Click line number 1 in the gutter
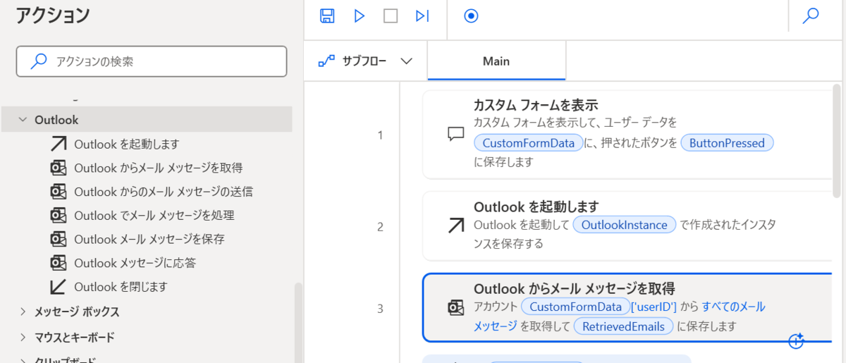This screenshot has height=363, width=846. coord(381,135)
